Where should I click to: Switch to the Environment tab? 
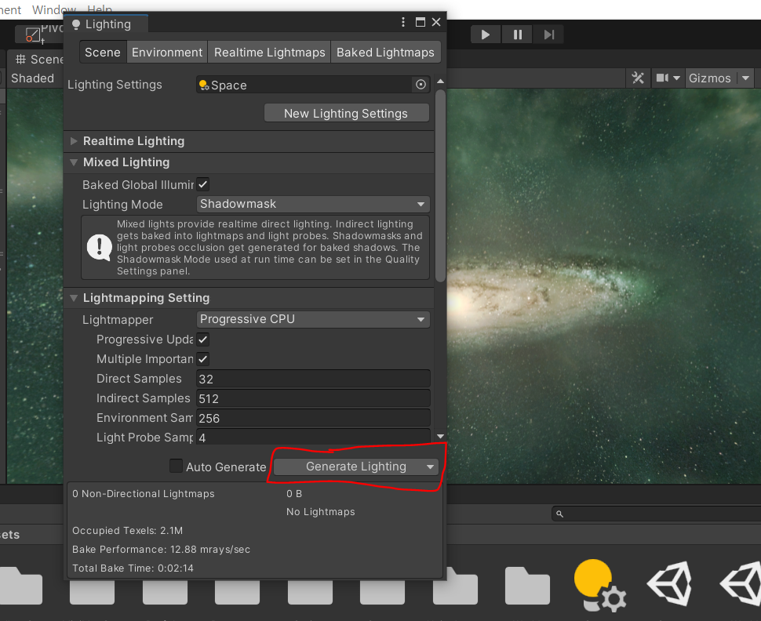(x=167, y=53)
